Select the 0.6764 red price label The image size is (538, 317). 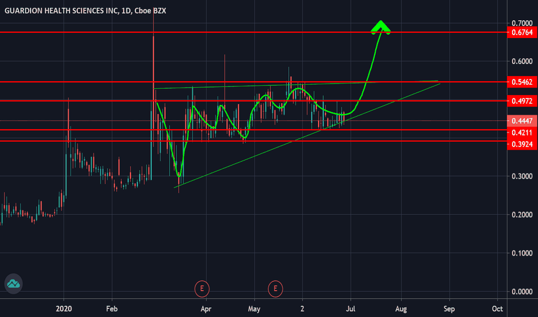(522, 32)
